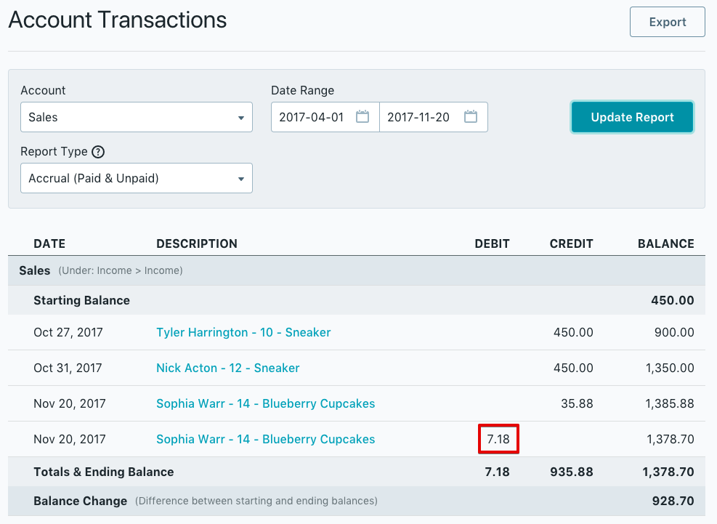Open the second Sophia Warr Blueberry Cupcakes entry
The height and width of the screenshot is (524, 717).
[265, 439]
